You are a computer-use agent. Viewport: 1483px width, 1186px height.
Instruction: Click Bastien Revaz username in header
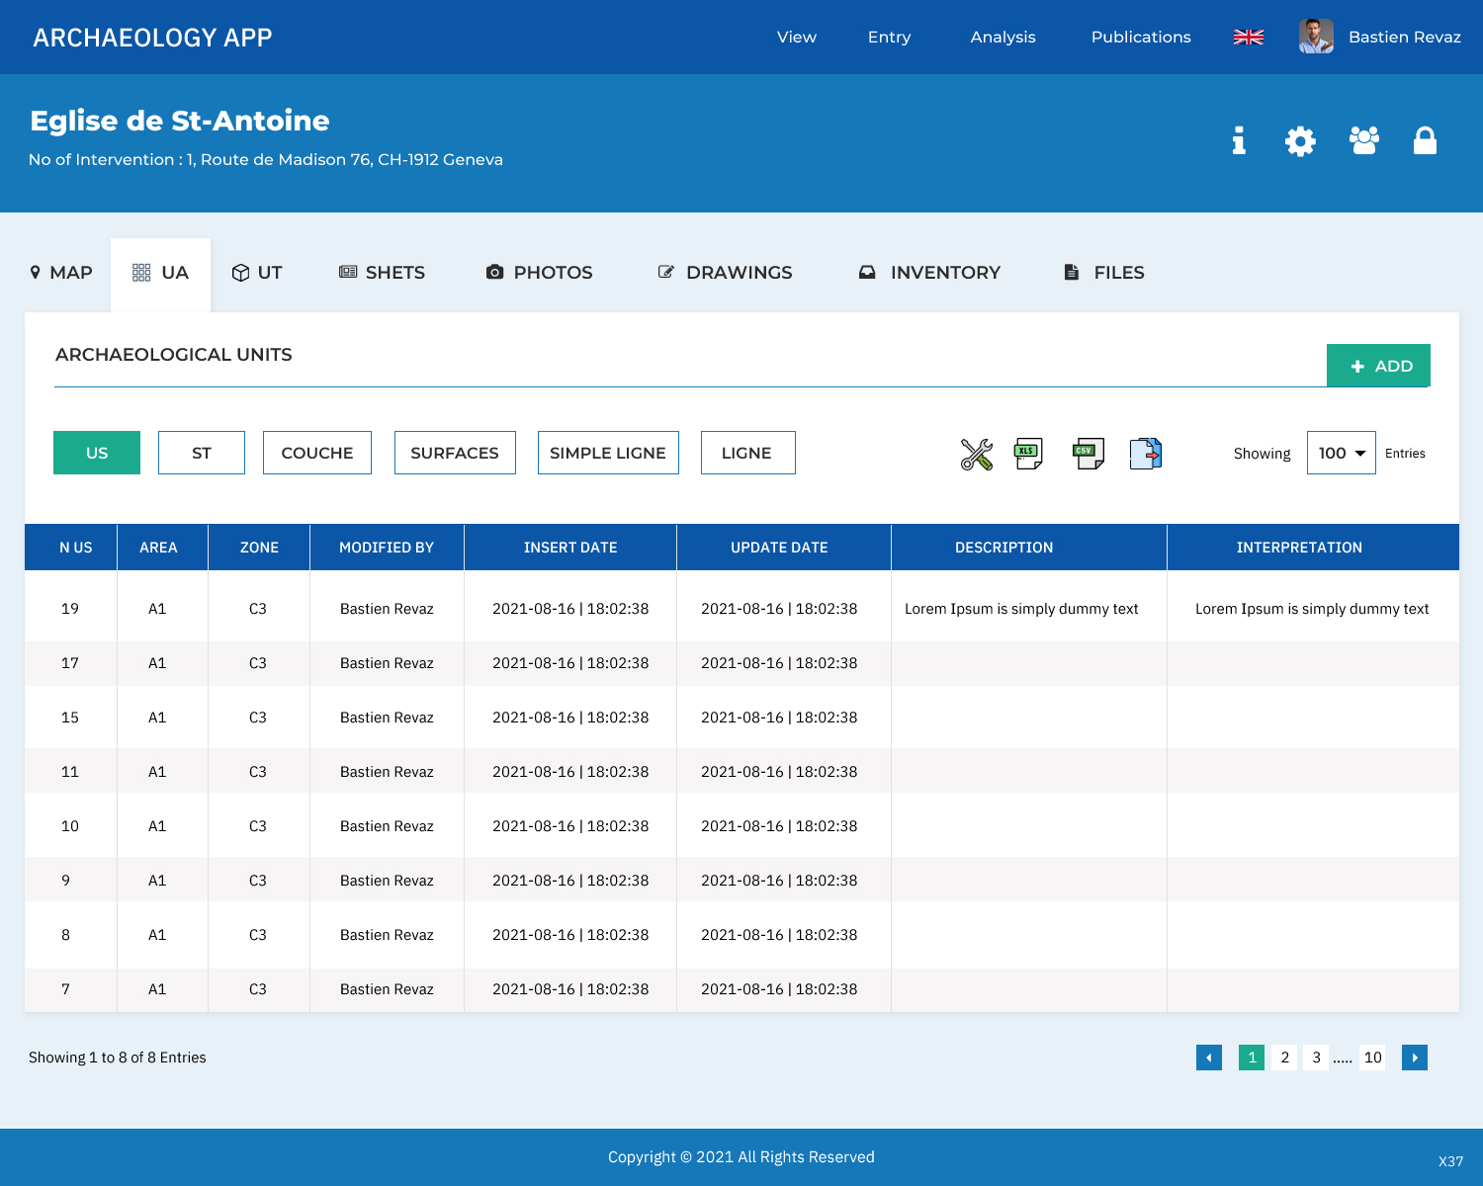(x=1405, y=38)
